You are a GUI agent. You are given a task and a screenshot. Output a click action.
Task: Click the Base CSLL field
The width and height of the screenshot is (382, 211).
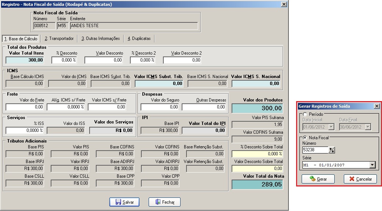(25, 183)
